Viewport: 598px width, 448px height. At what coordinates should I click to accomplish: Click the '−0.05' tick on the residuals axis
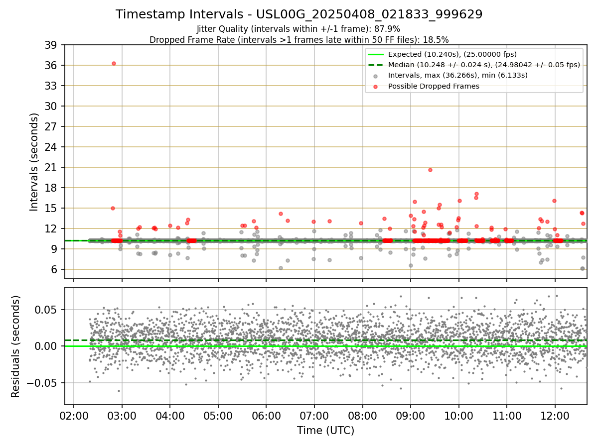tap(43, 383)
